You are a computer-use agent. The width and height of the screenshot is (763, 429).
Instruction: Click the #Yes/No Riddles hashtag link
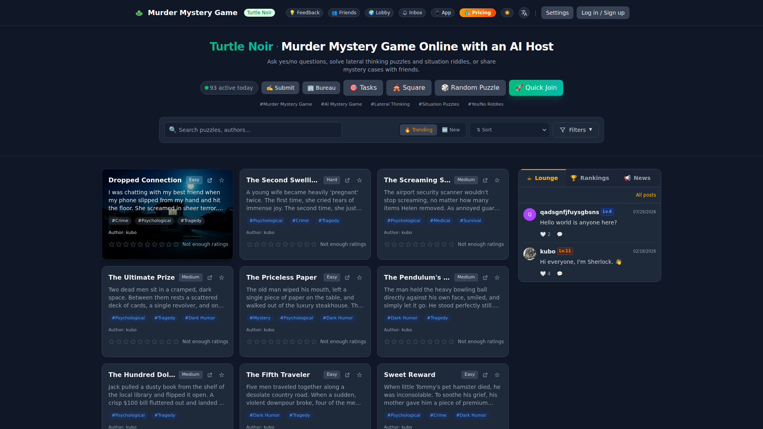[486, 104]
